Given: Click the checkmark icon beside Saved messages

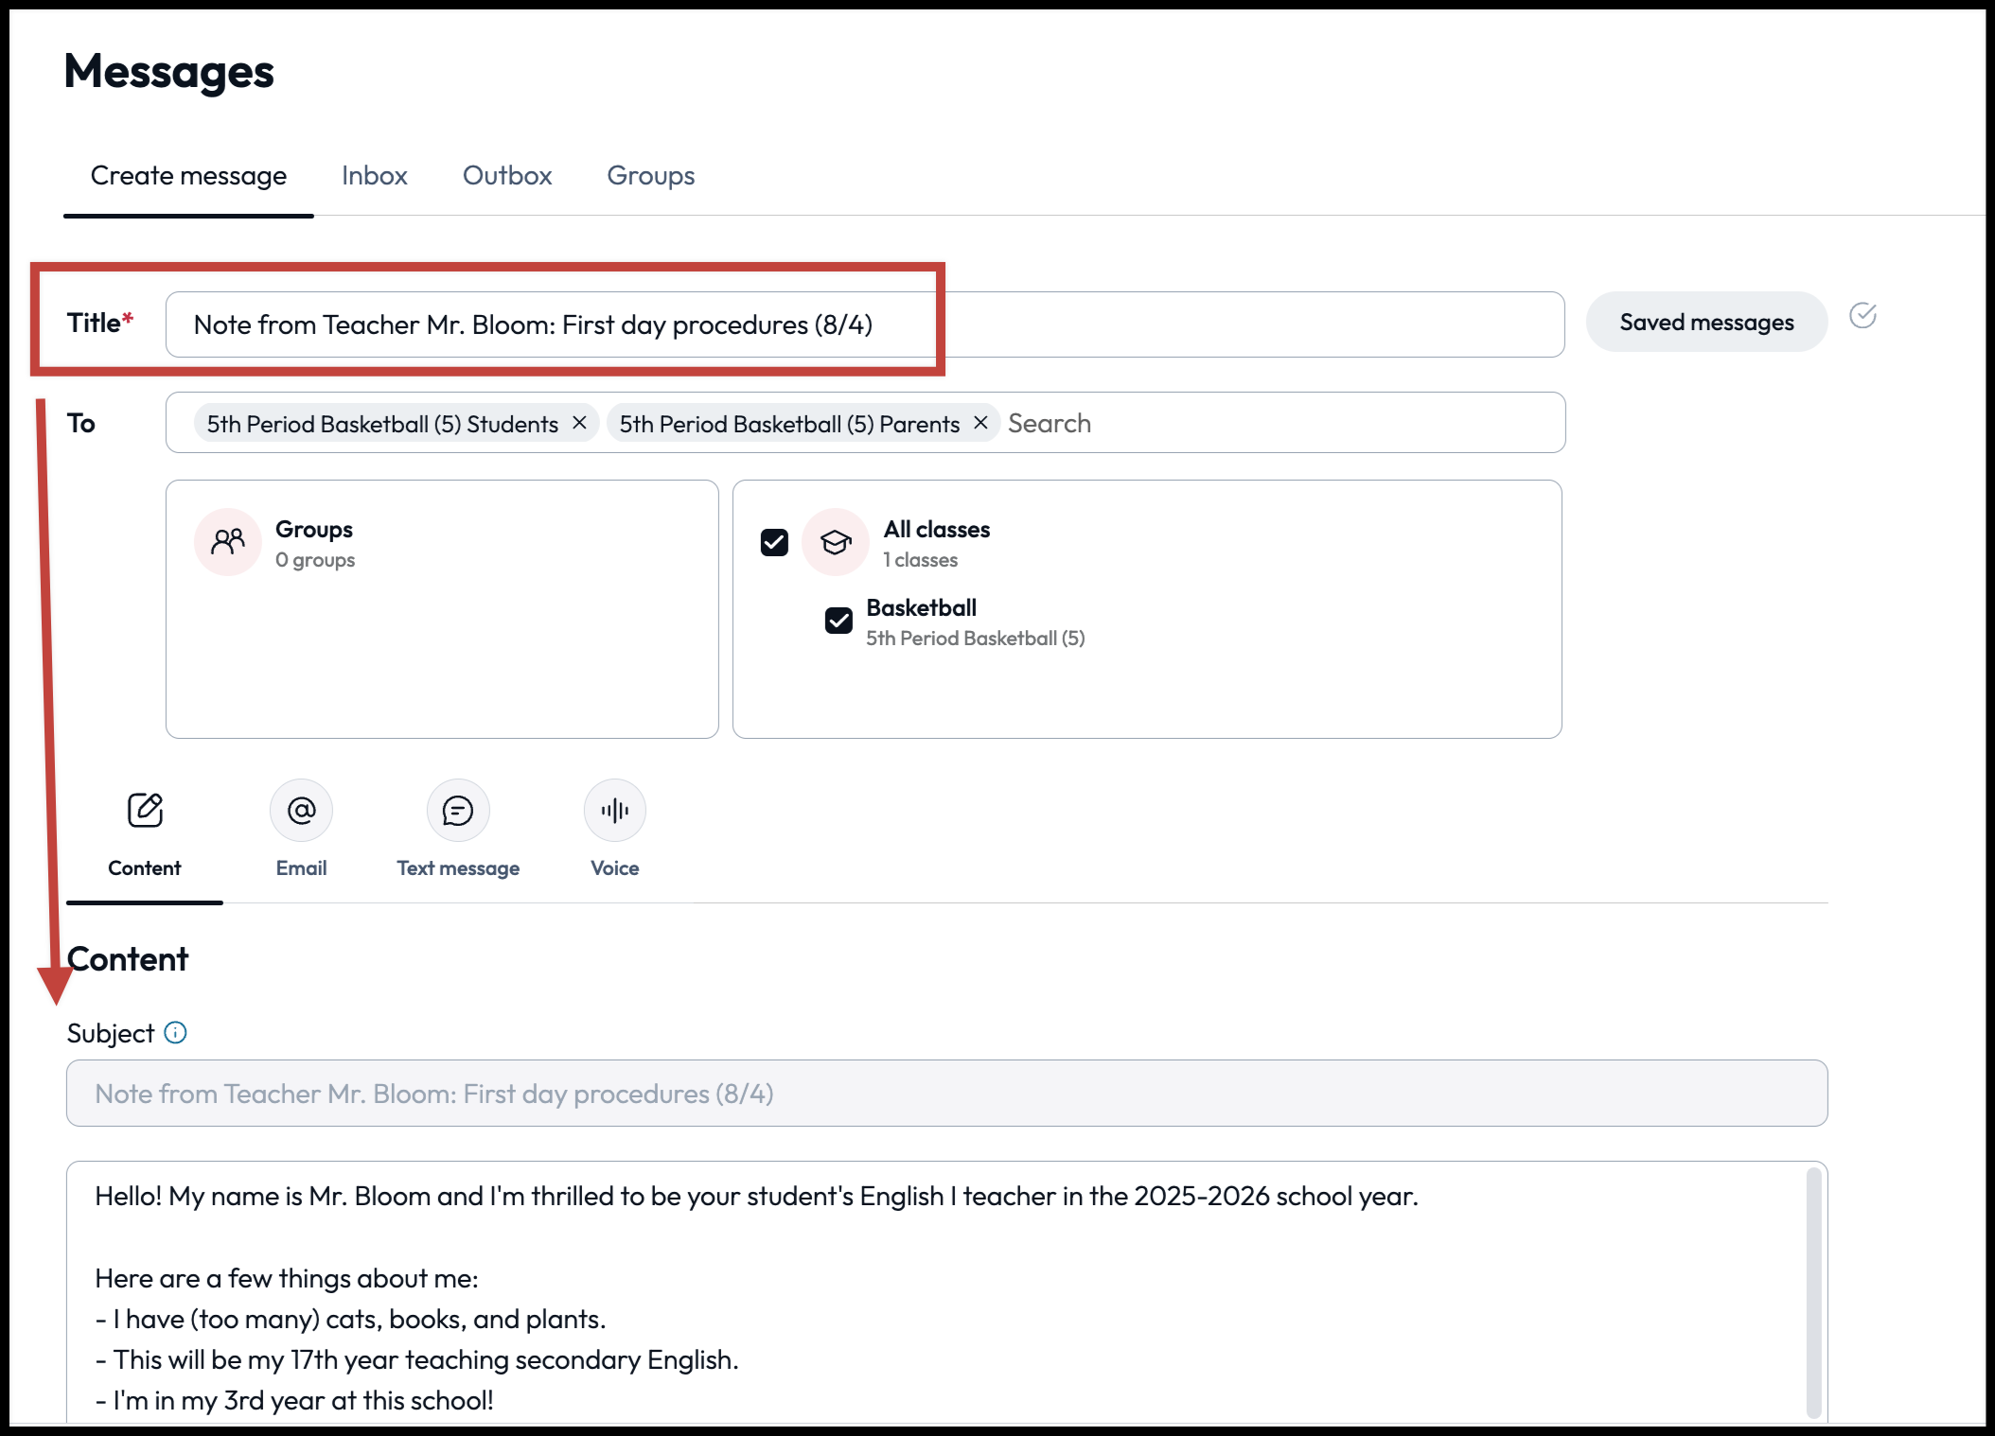Looking at the screenshot, I should tap(1863, 316).
